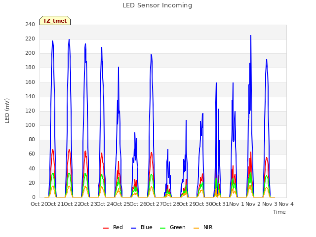Image resolution: width=316 pixels, height=237 pixels.
Task: Click the orange NIR legend swatch
Action: click(196, 228)
